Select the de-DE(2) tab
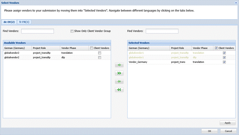This screenshot has width=239, height=135. tap(9, 22)
